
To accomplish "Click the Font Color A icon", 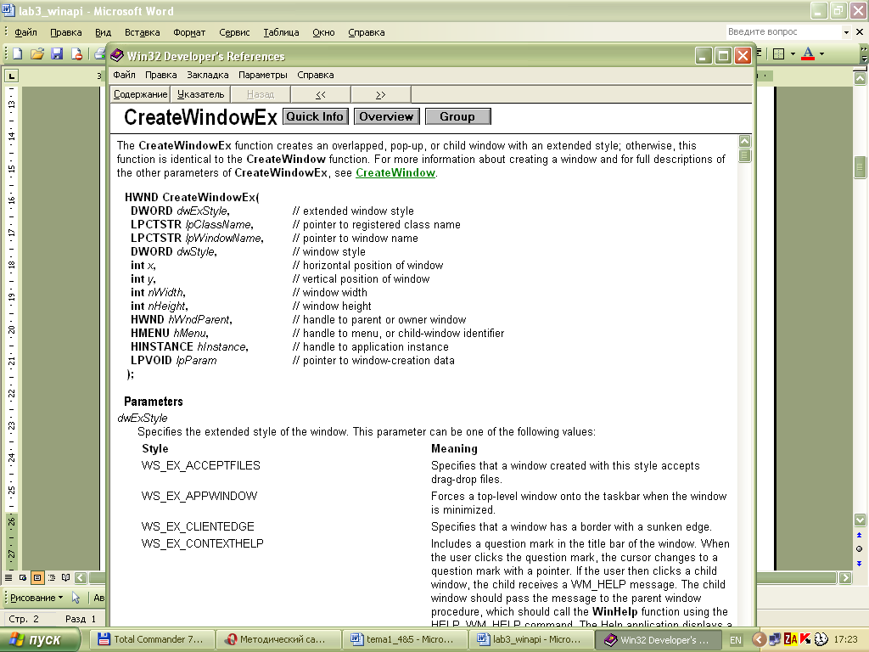I will tap(808, 53).
